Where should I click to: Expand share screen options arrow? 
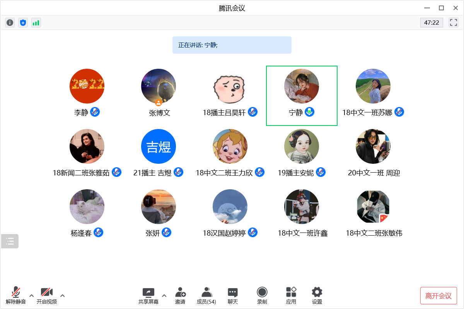point(164,296)
